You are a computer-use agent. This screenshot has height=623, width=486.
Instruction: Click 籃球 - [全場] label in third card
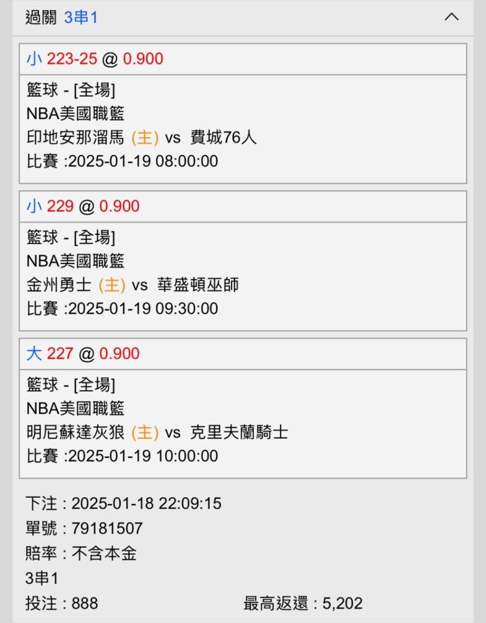[x=71, y=384]
